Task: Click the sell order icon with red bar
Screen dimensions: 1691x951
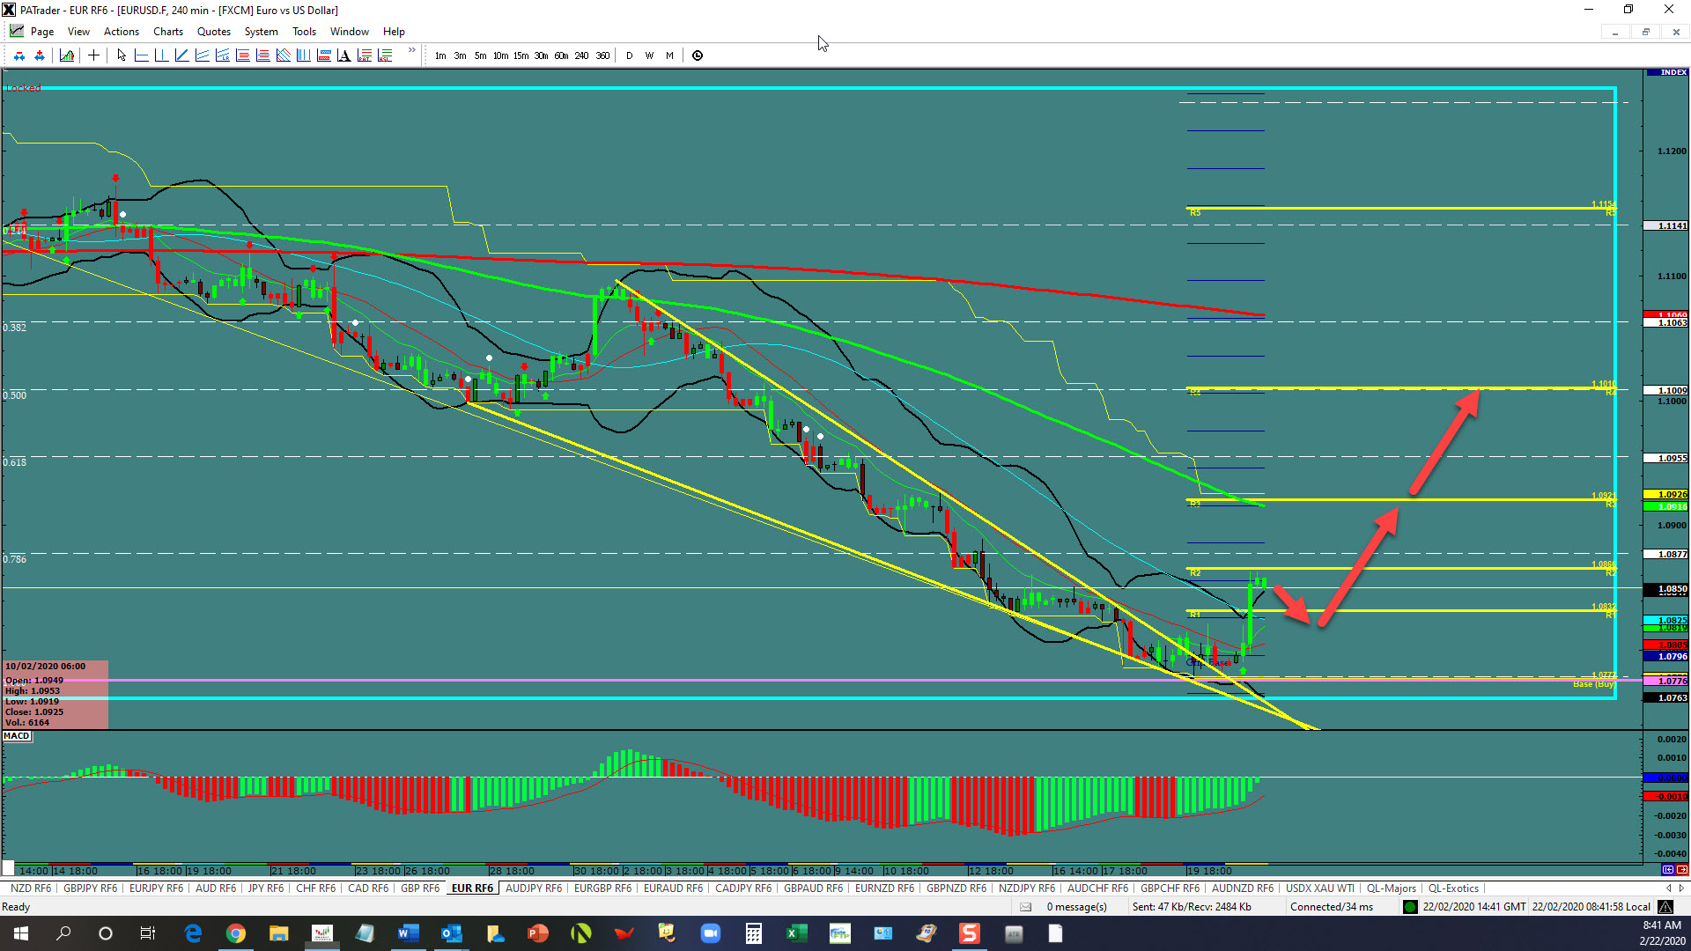Action: click(x=19, y=55)
